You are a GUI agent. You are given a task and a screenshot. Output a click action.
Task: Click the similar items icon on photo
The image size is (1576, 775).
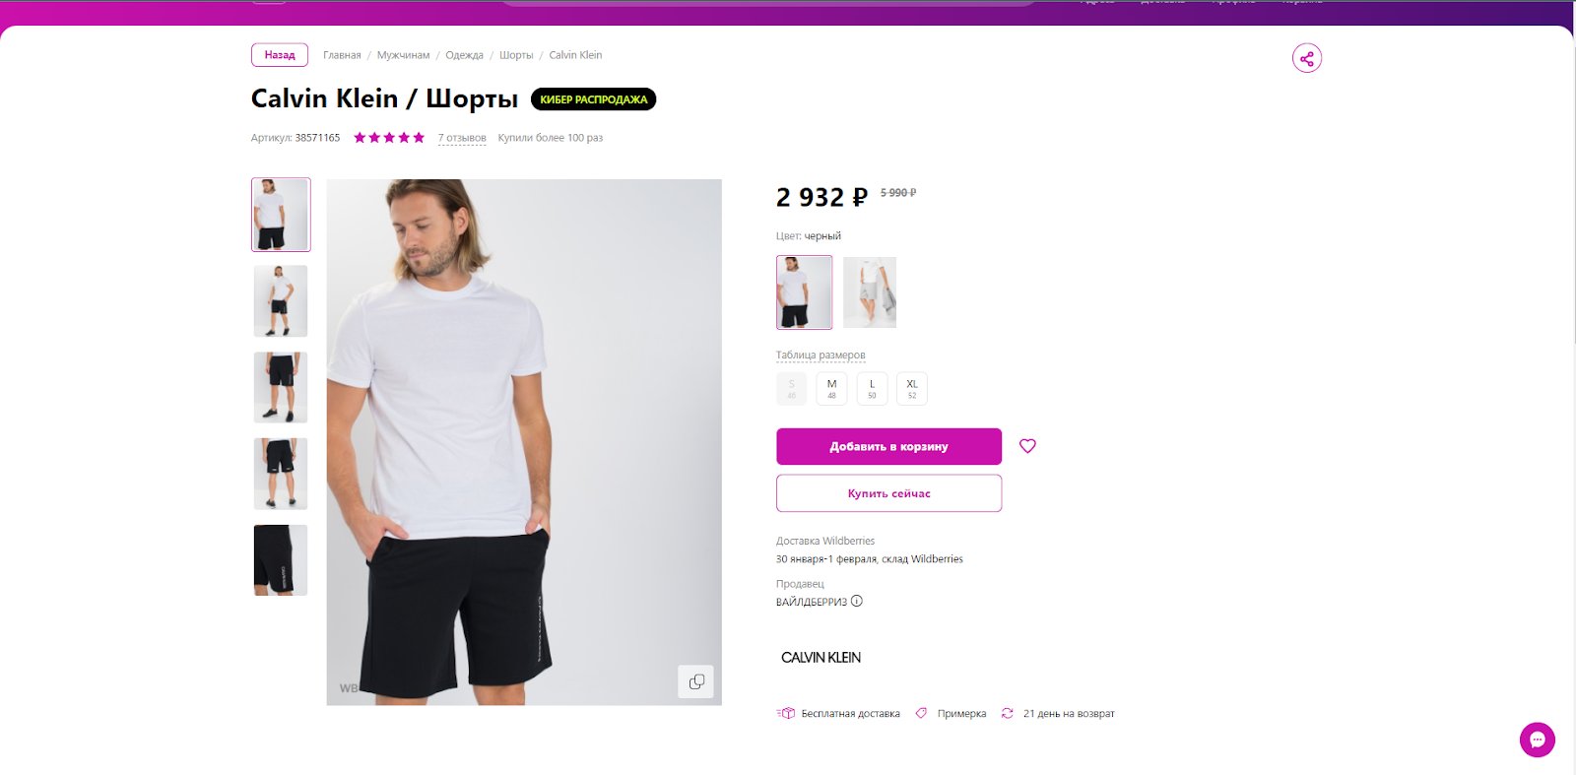(696, 681)
